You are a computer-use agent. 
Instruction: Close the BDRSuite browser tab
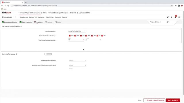click(x=22, y=2)
